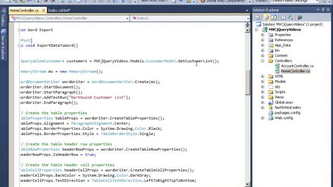
Task: Close the HomeController.cs tab
Action: click(44, 10)
